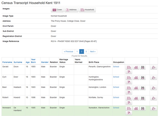Open School occupation link for Gerald Dixon
159x116 pixels.
(116, 67)
